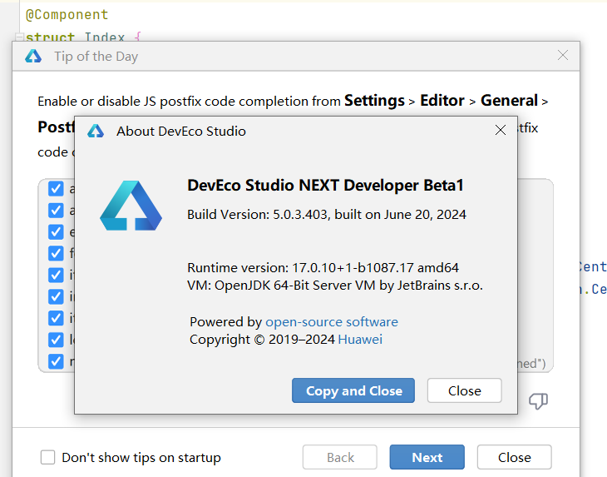Uncheck the seventh checkbox in the tip list
The image size is (607, 477).
tap(56, 318)
